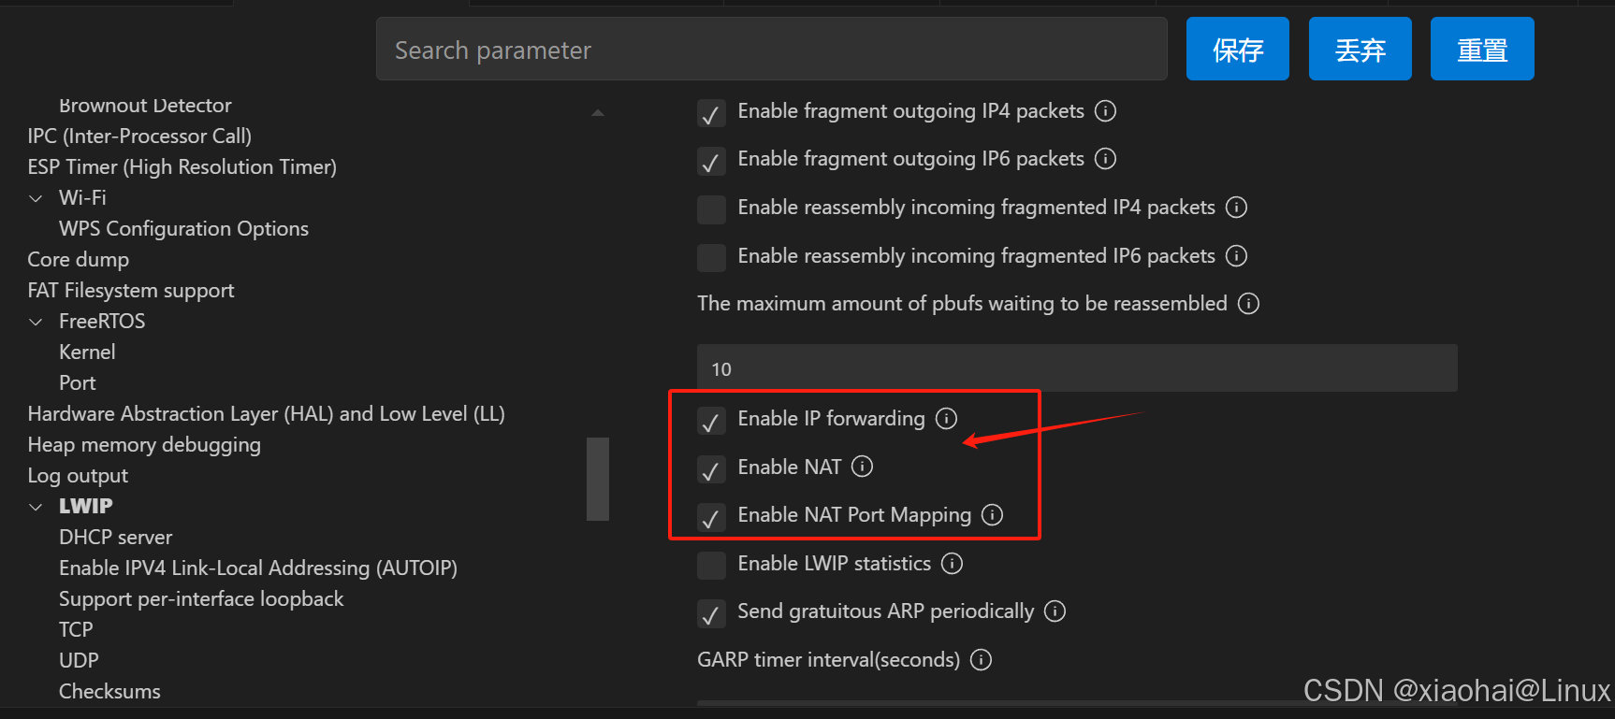Viewport: 1615px width, 719px height.
Task: Open info tooltip for Enable NAT Port Mapping
Action: click(991, 514)
